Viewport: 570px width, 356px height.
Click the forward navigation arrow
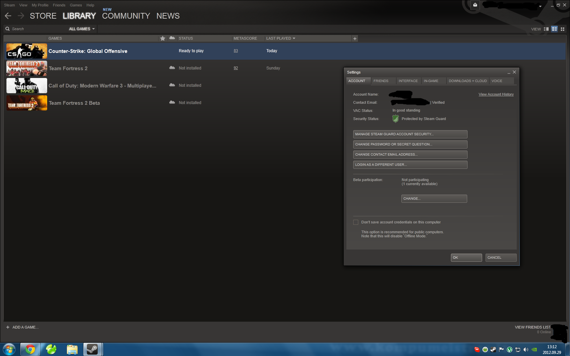tap(21, 16)
